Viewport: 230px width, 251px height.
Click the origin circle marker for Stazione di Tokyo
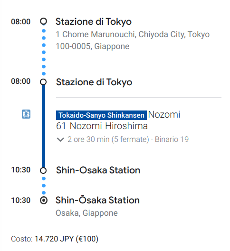point(43,21)
